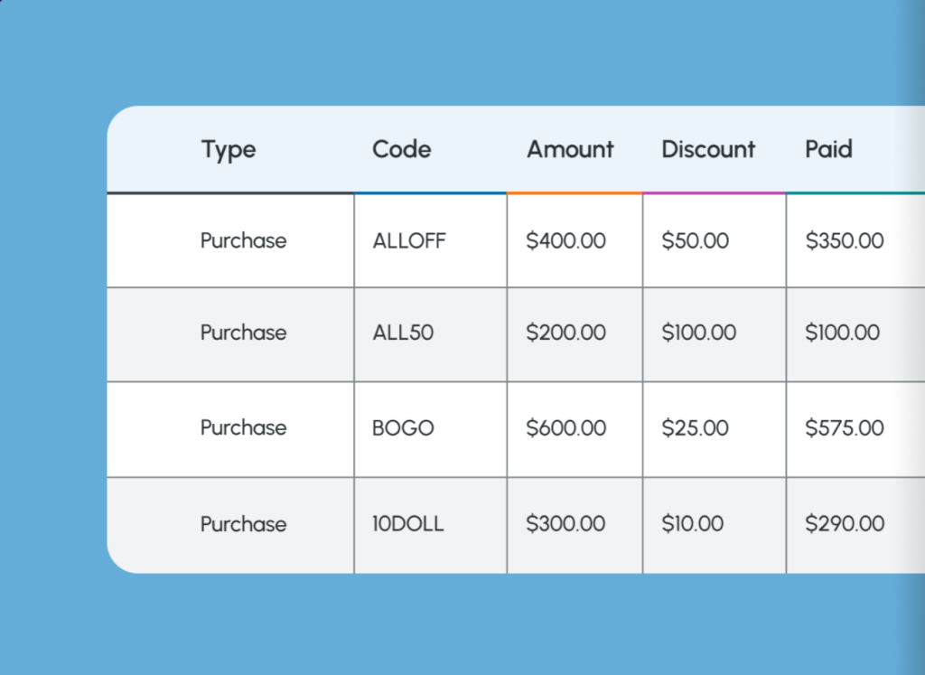Click the $400.00 amount cell
Viewport: 925px width, 675px height.
pos(566,241)
